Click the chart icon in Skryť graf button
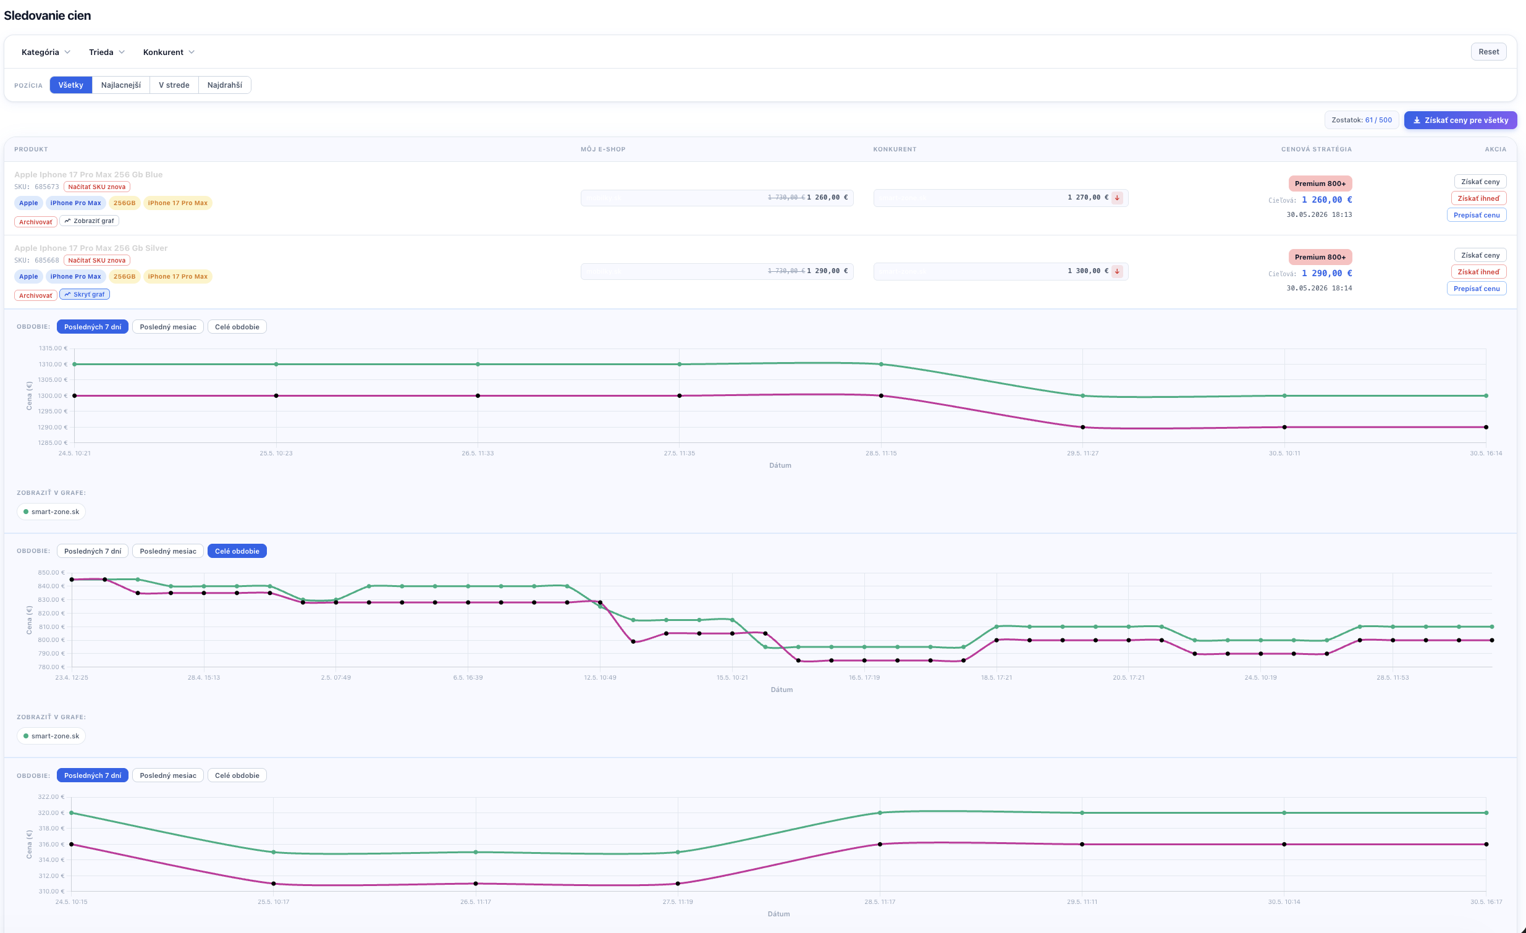The width and height of the screenshot is (1526, 933). [x=67, y=294]
